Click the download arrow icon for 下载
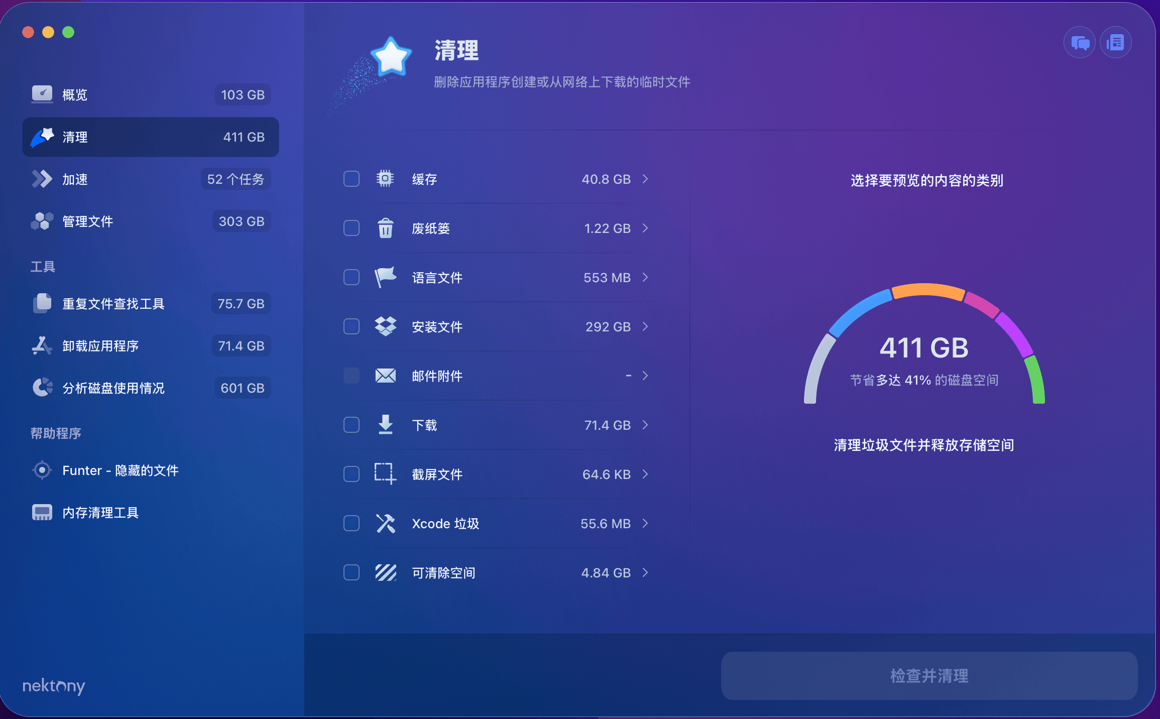Screen dimensions: 1160x719 coord(385,425)
